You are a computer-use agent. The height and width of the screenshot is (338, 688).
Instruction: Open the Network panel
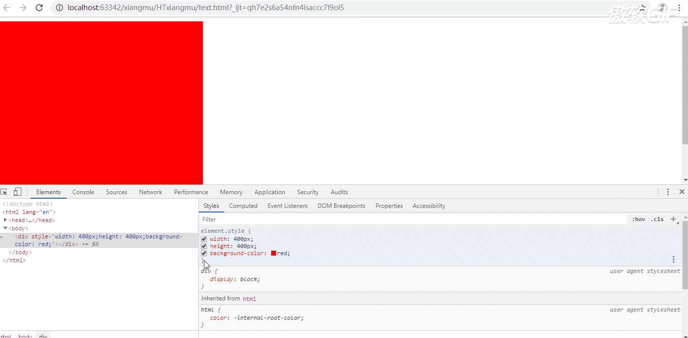point(151,192)
